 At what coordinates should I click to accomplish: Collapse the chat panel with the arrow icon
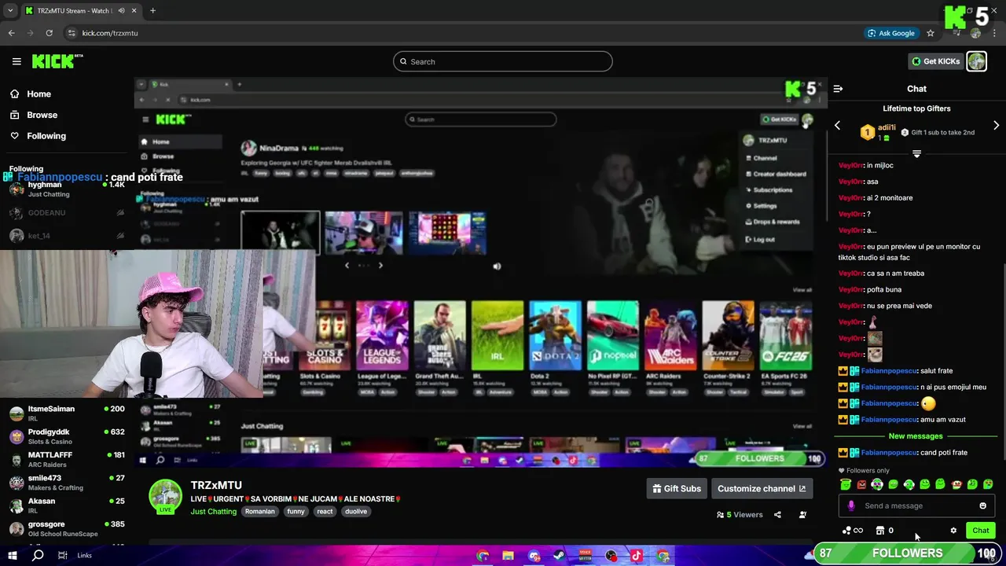click(x=838, y=89)
